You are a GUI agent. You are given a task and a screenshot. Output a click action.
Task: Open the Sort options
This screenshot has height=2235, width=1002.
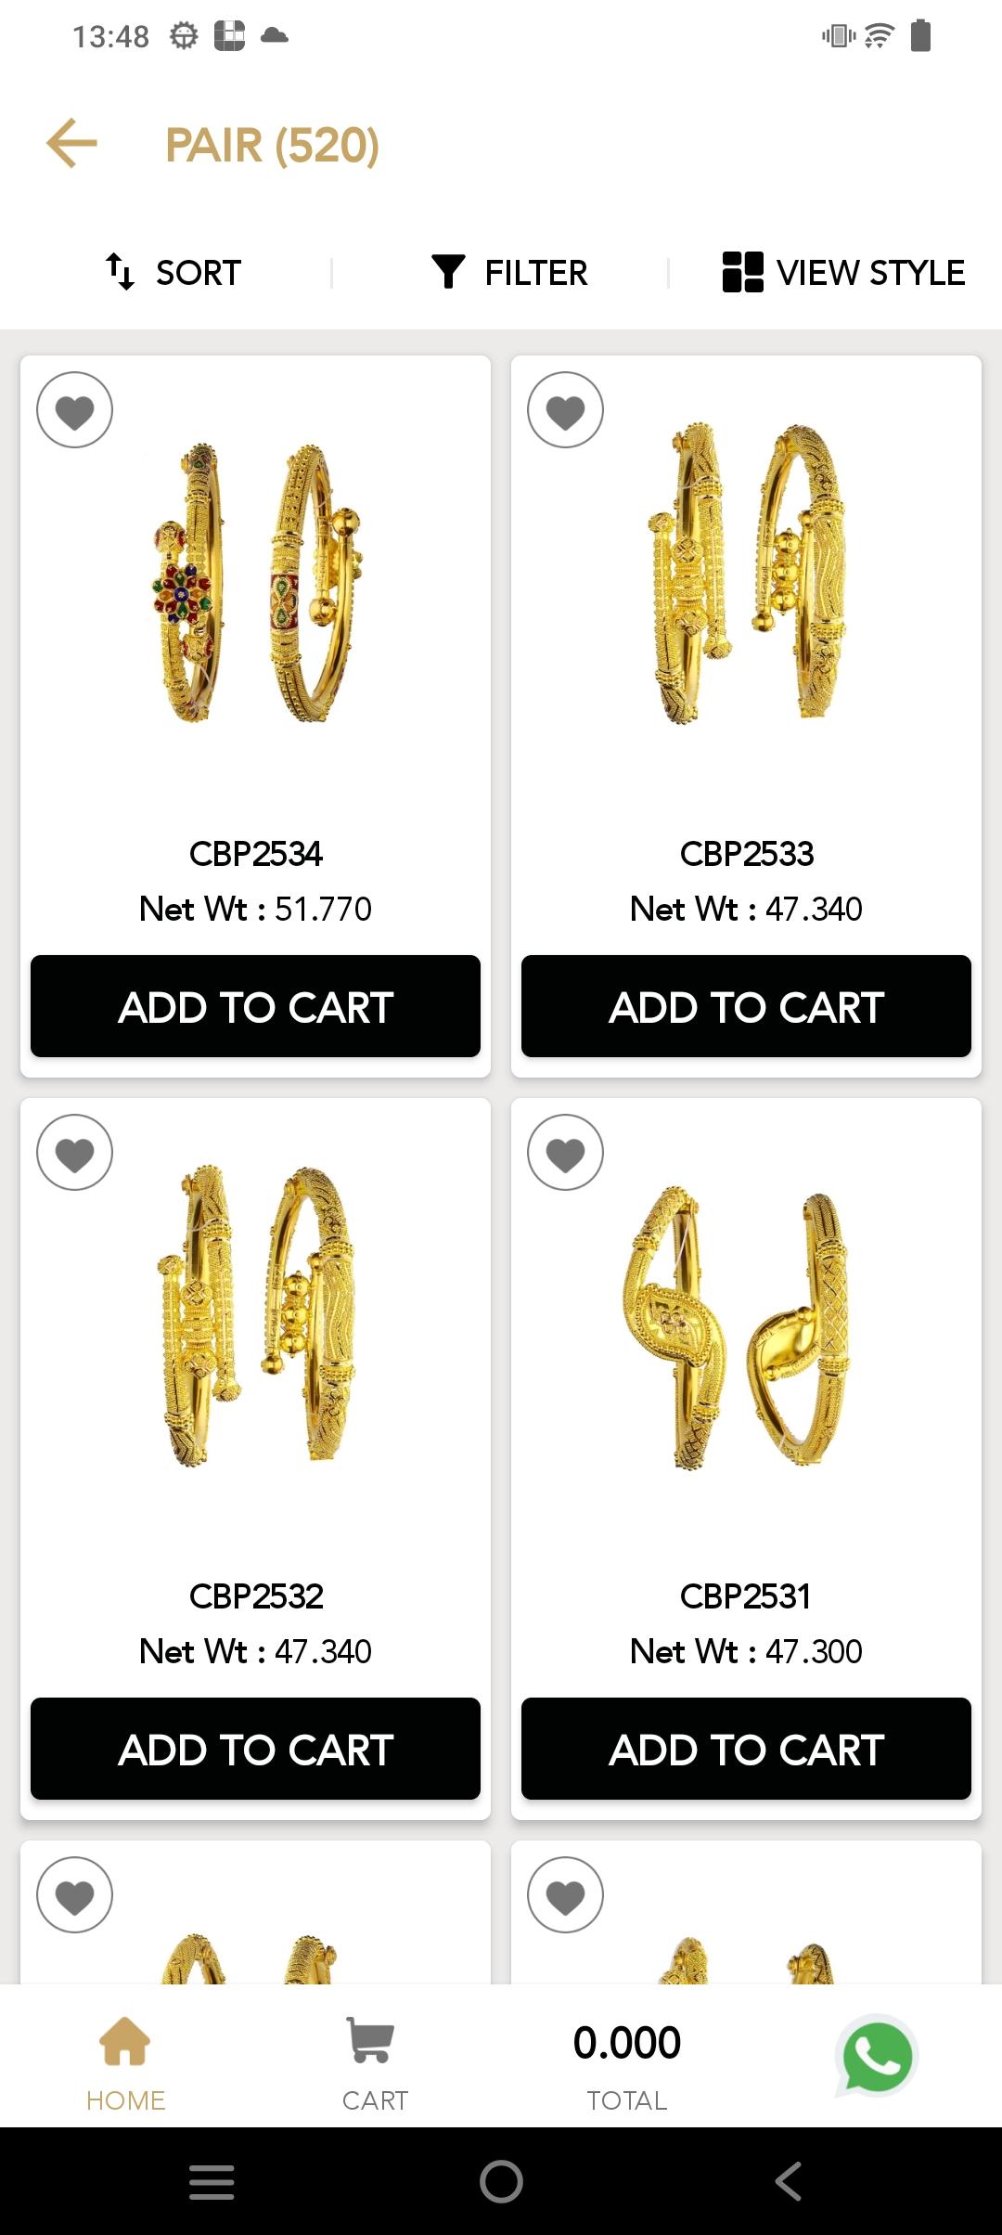point(173,273)
